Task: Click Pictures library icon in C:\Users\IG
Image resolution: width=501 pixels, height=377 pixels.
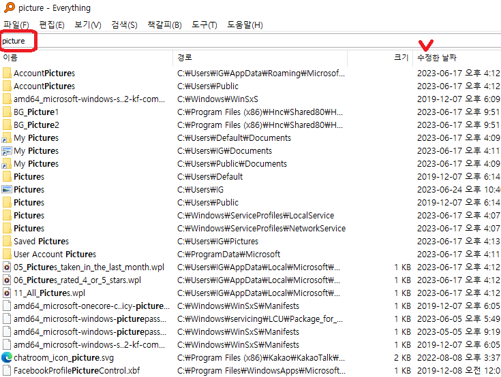Action: coord(7,189)
